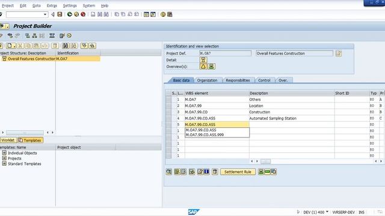Click the Description column header

[291, 94]
